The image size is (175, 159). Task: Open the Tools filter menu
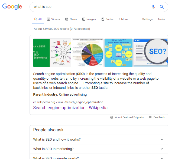[161, 19]
